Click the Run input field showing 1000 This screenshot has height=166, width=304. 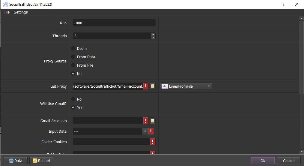click(114, 23)
